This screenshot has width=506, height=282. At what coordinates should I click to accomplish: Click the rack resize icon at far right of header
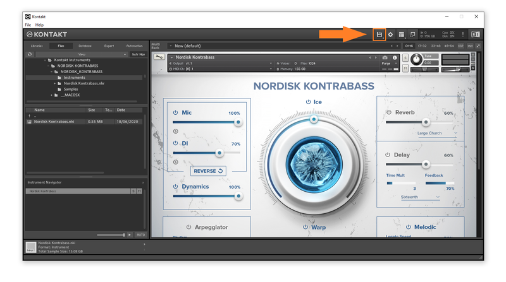point(478,46)
